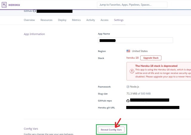Click the deprecation warning exclamation icon
This screenshot has width=191, height=135.
(x=132, y=71)
